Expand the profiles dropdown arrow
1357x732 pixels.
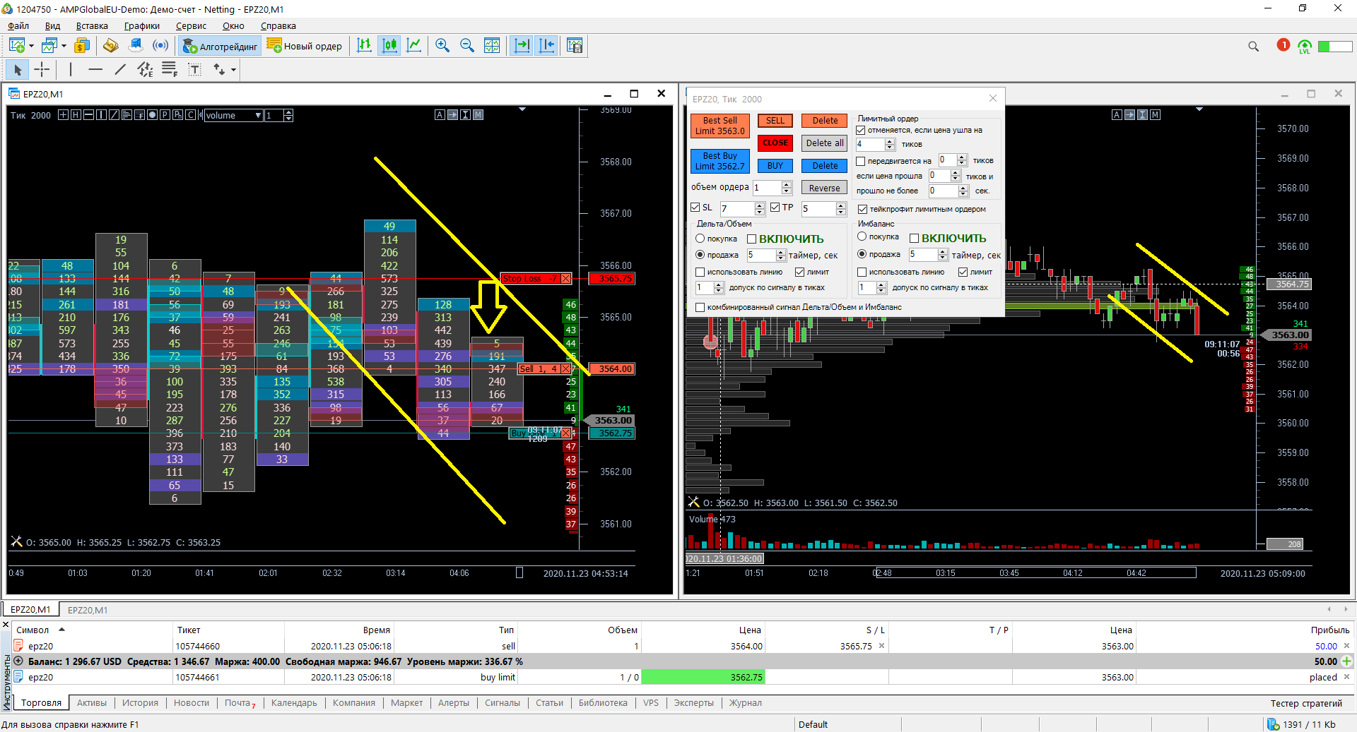[64, 46]
